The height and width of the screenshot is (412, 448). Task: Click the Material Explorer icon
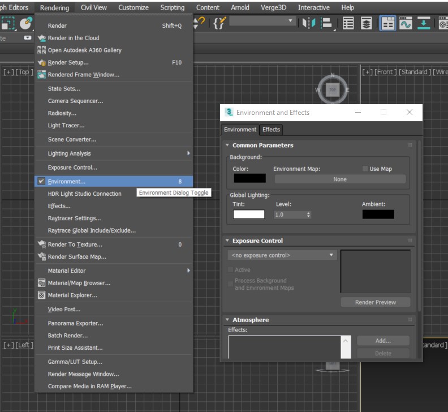point(41,295)
